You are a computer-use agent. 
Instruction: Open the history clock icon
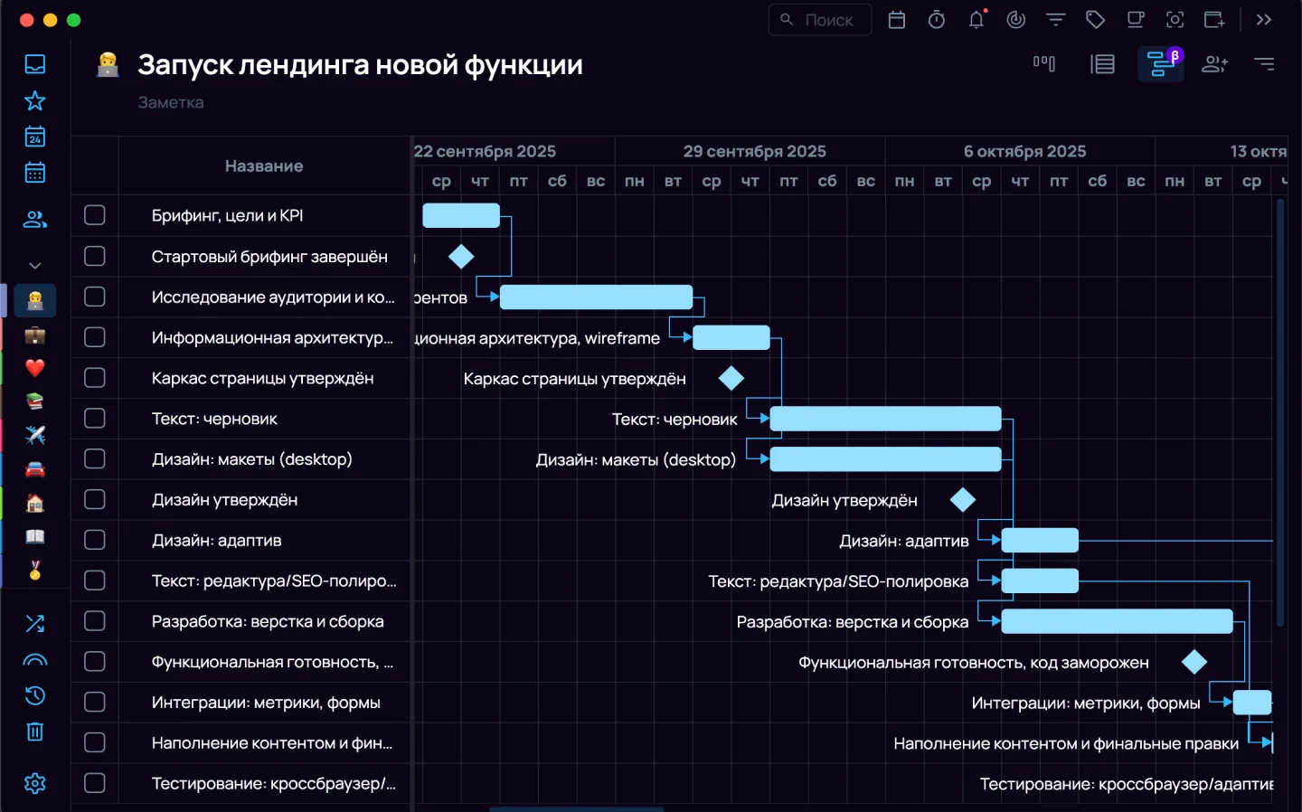point(35,695)
